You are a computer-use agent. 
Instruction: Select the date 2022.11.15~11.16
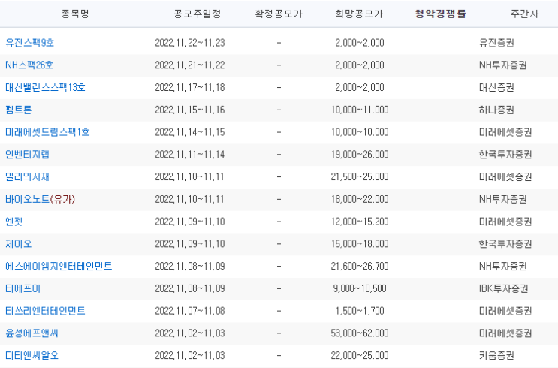(190, 110)
